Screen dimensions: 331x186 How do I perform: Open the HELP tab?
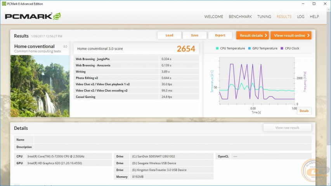point(314,17)
